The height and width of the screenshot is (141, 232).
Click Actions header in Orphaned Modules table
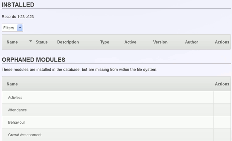(x=222, y=84)
